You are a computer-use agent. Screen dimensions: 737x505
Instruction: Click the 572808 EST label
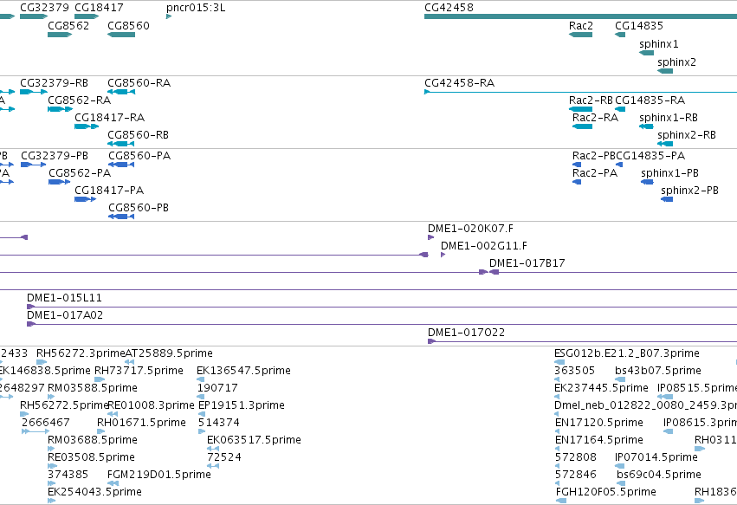click(x=576, y=457)
